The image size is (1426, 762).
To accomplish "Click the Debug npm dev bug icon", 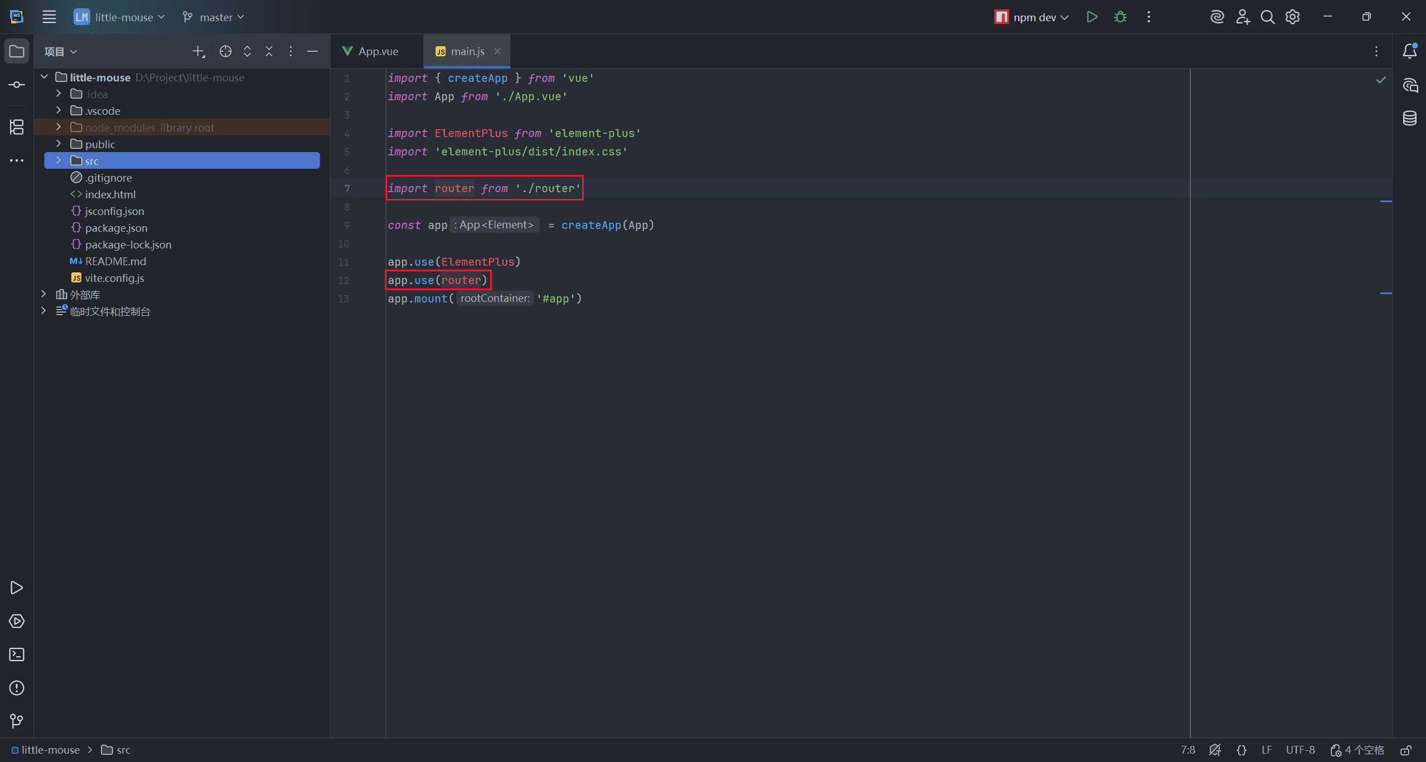I will click(1120, 17).
